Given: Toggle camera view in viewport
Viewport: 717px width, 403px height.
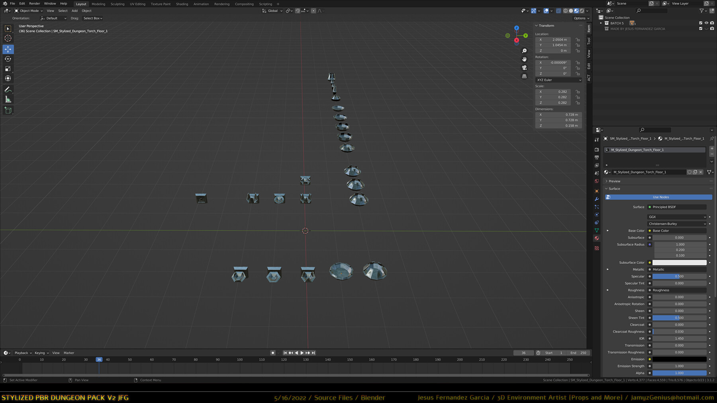Looking at the screenshot, I should point(524,68).
